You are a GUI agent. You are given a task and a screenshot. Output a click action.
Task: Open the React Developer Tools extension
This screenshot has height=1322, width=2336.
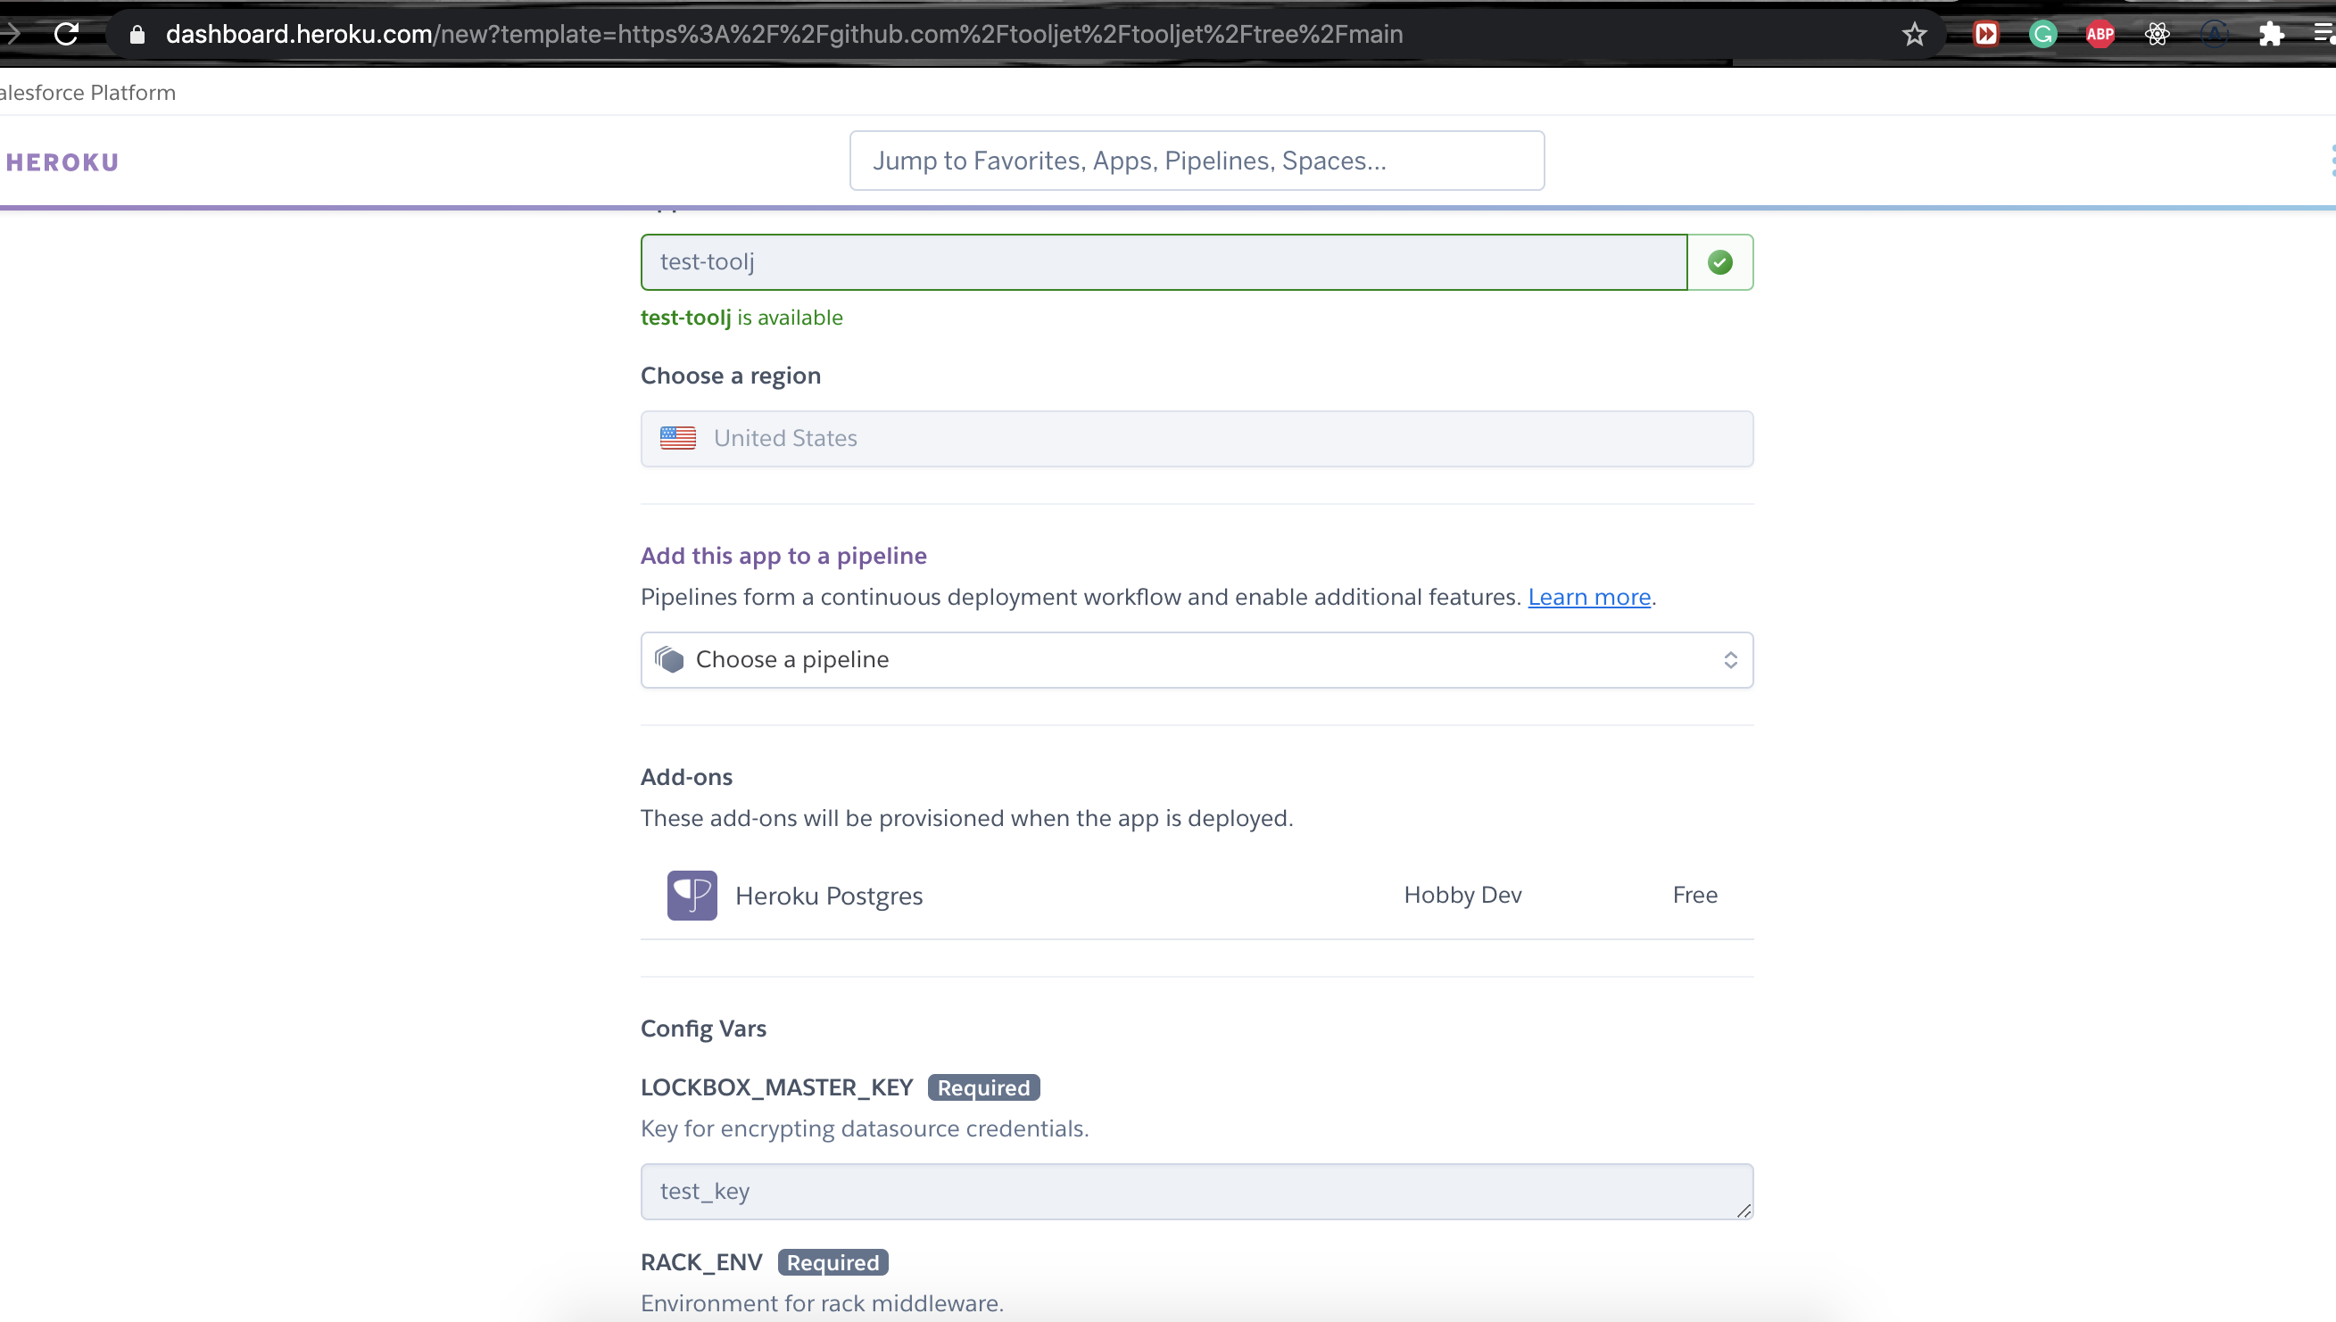point(2157,34)
